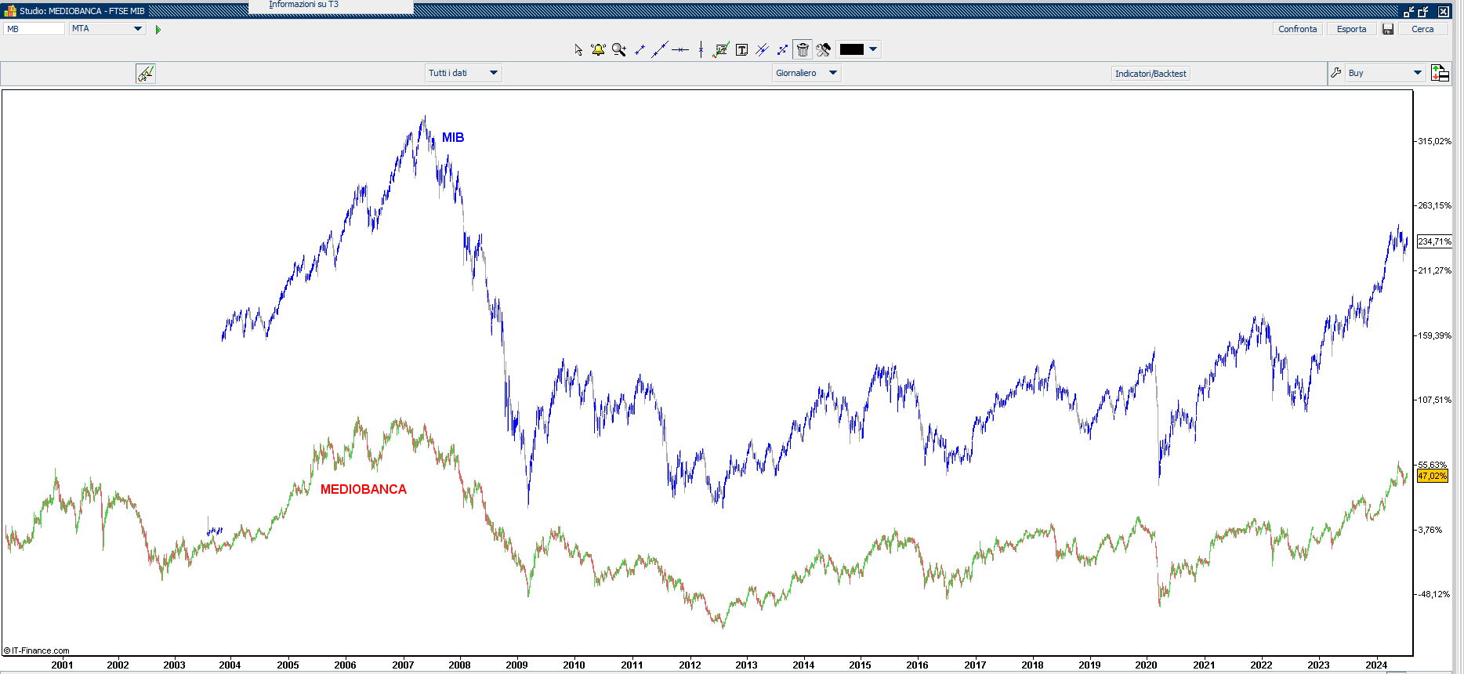Viewport: 1464px width, 674px height.
Task: Select the parallel channel lines tool
Action: coord(762,49)
